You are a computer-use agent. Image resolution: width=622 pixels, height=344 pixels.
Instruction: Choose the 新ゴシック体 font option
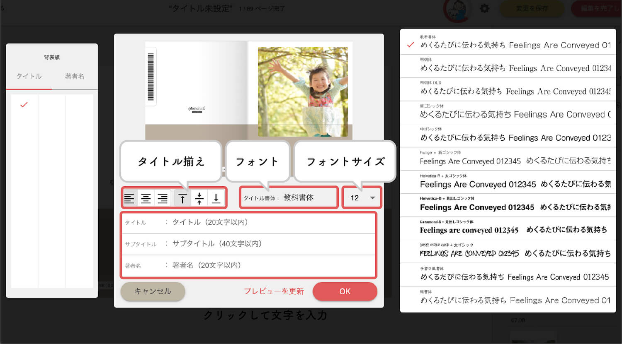[508, 112]
